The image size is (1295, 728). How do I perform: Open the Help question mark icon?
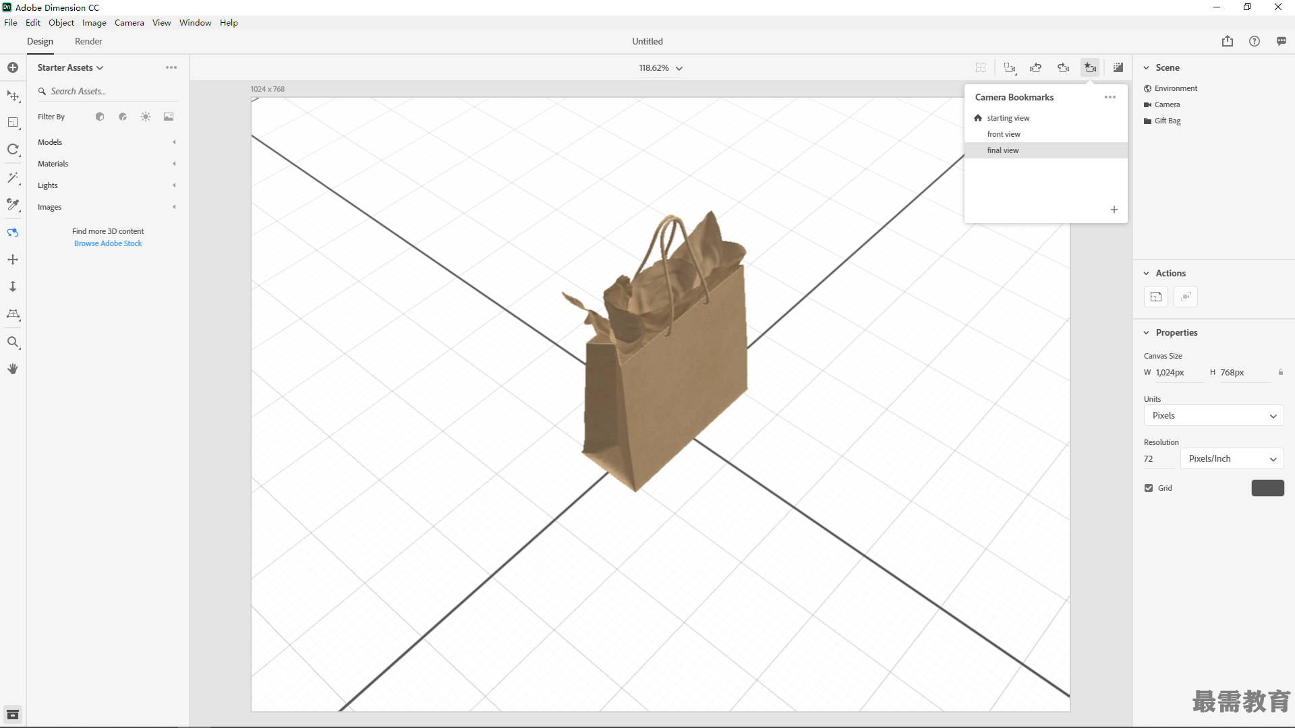(1255, 41)
